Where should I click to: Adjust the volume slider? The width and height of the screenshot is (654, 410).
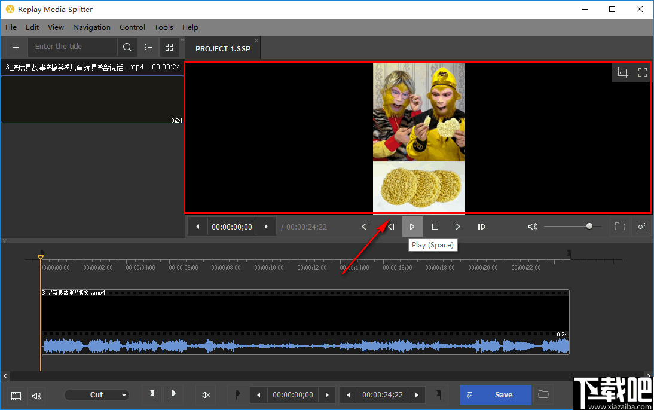click(x=572, y=227)
